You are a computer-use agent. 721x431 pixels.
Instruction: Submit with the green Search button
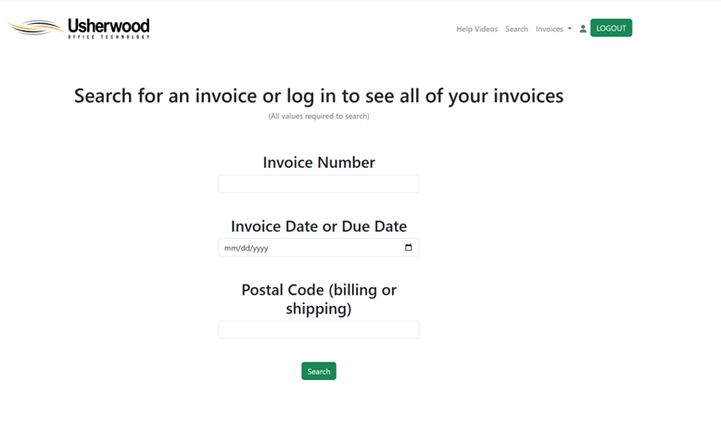(x=318, y=371)
